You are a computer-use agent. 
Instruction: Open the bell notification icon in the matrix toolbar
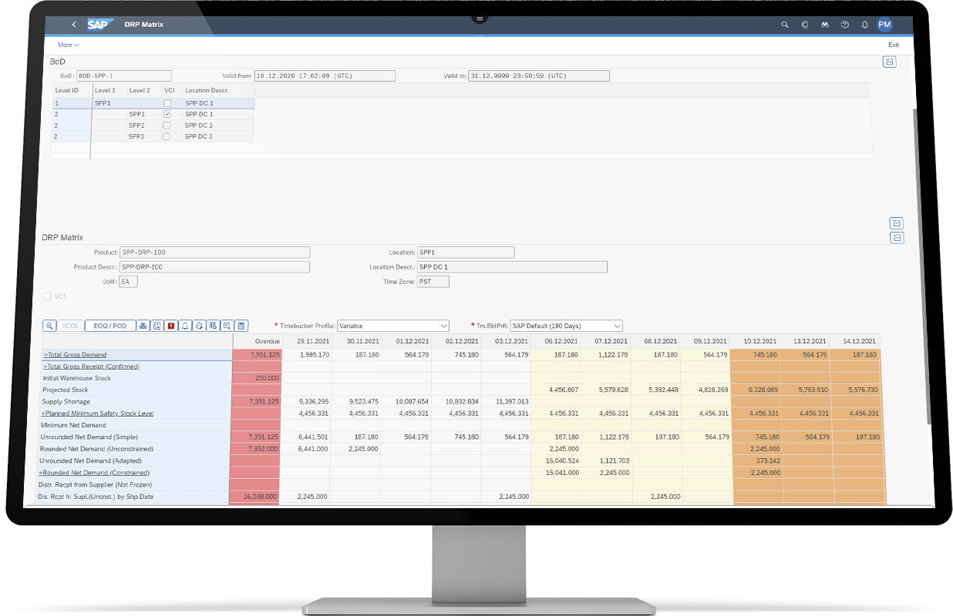(x=184, y=326)
